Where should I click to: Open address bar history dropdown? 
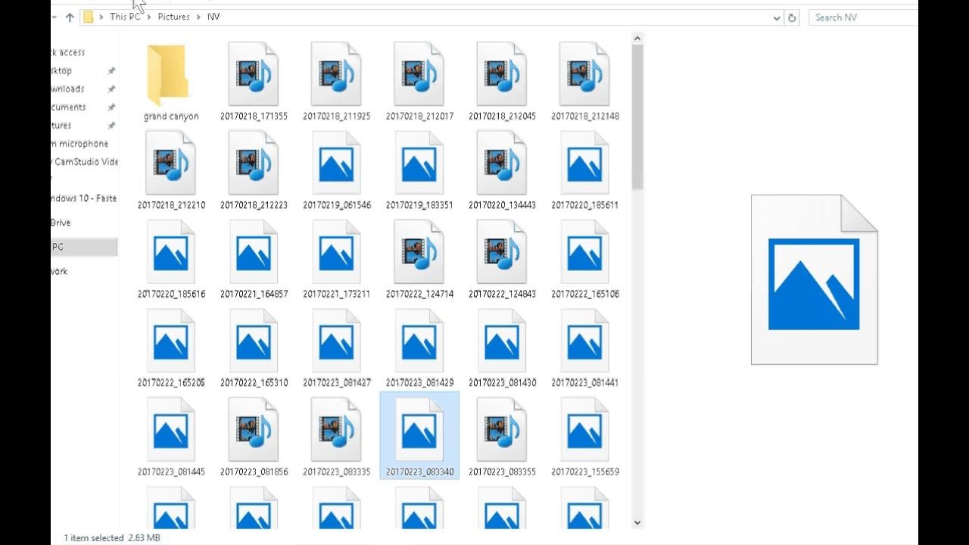(x=777, y=17)
